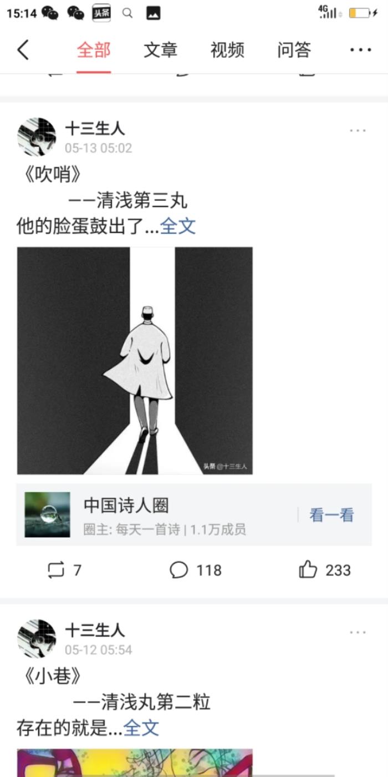388x777 pixels.
Task: Tap 十三生人 avatar on 《吹哨》 post
Action: pyautogui.click(x=37, y=137)
